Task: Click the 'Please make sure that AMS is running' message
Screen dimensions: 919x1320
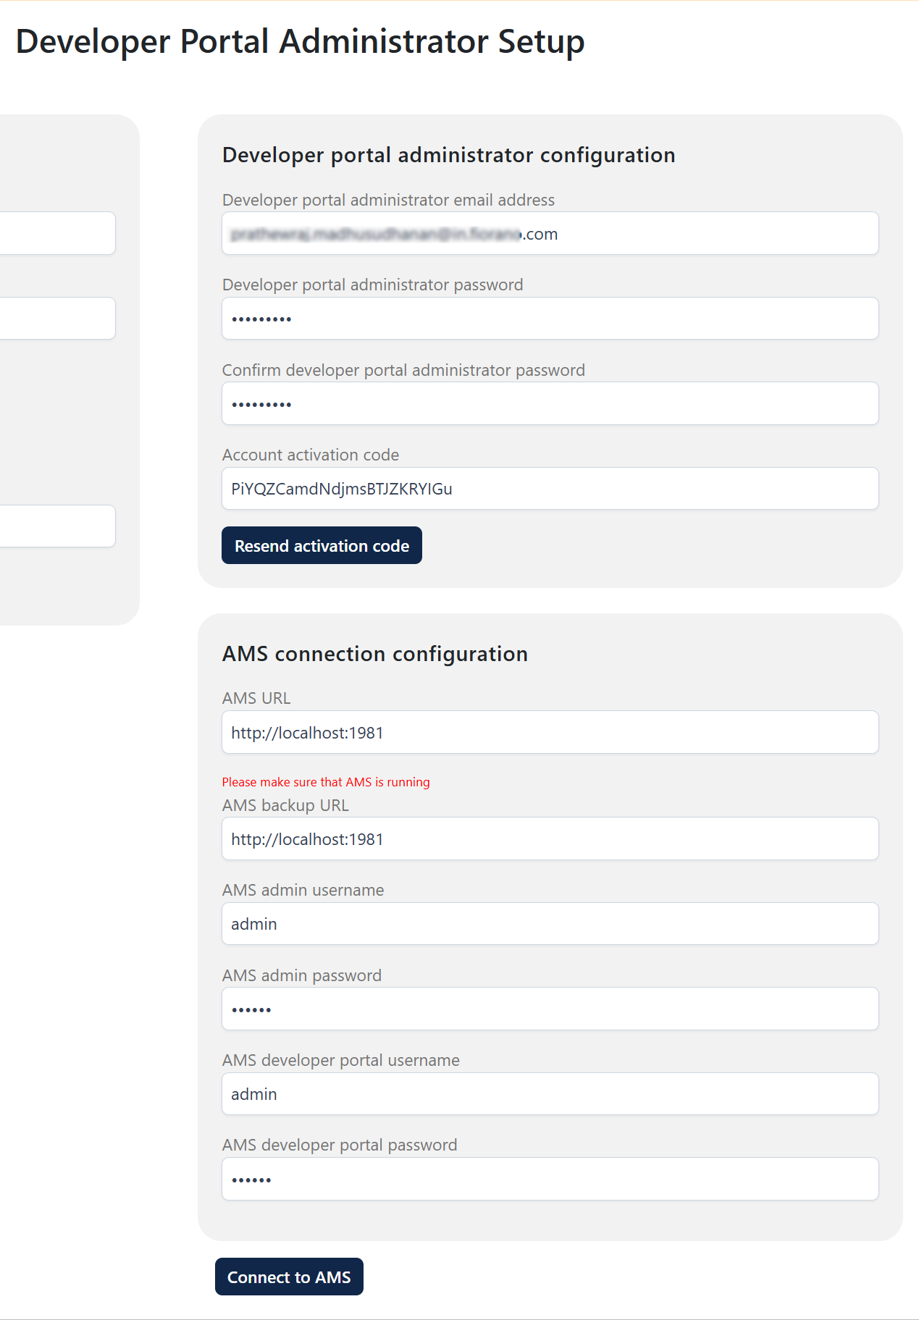Action: (326, 782)
